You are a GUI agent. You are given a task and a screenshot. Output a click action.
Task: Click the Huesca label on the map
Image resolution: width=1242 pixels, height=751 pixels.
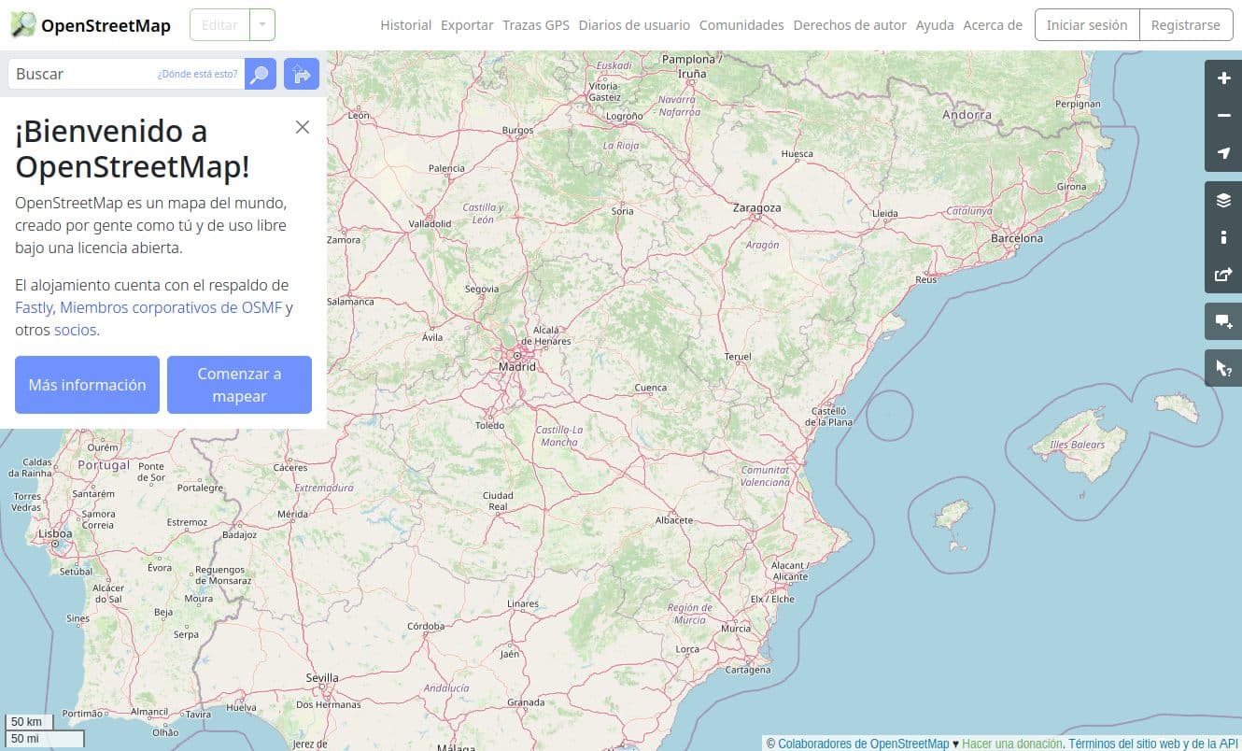pos(797,153)
